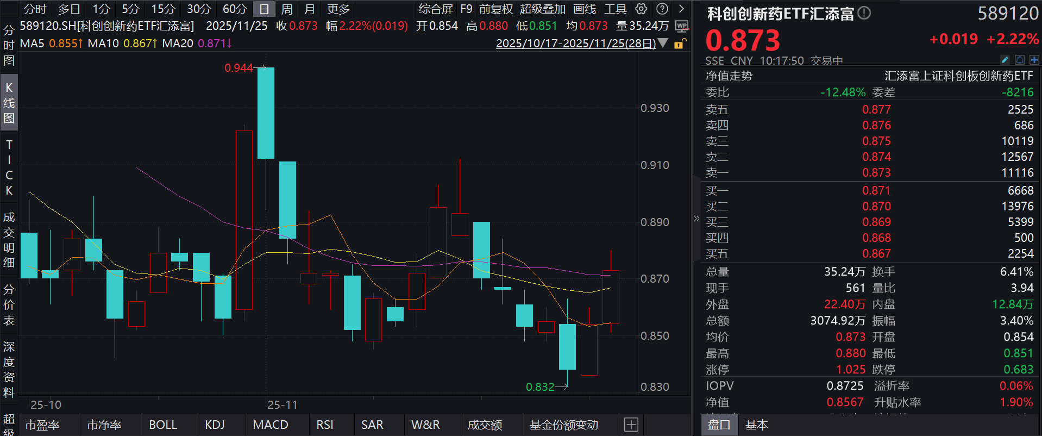Add ETF to watchlist with plus icon
Viewport: 1042px width, 436px height.
1034,60
